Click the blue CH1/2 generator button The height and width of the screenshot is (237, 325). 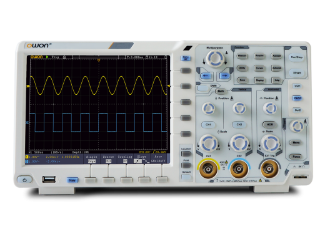(x=297, y=98)
